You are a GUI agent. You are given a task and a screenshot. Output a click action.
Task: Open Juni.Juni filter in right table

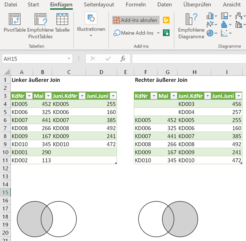pos(238,96)
